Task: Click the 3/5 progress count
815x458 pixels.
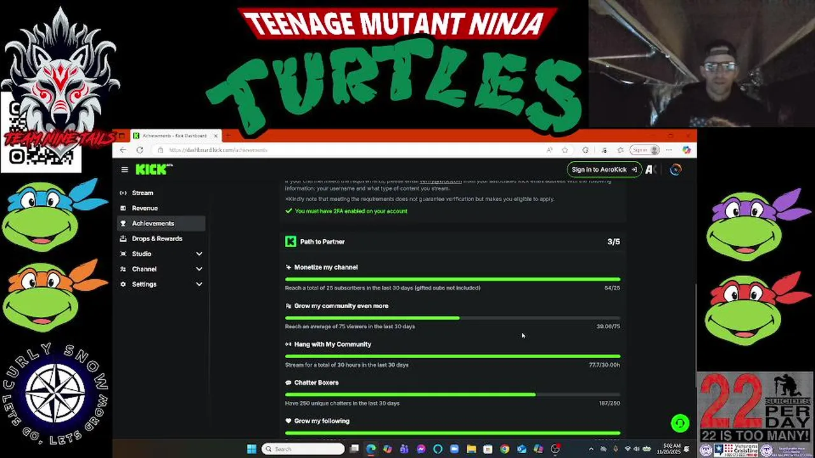Action: coord(614,242)
